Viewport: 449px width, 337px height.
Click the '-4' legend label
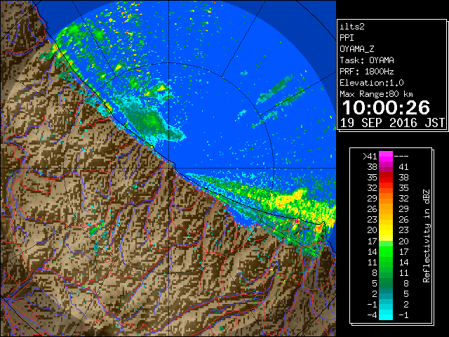tap(372, 315)
